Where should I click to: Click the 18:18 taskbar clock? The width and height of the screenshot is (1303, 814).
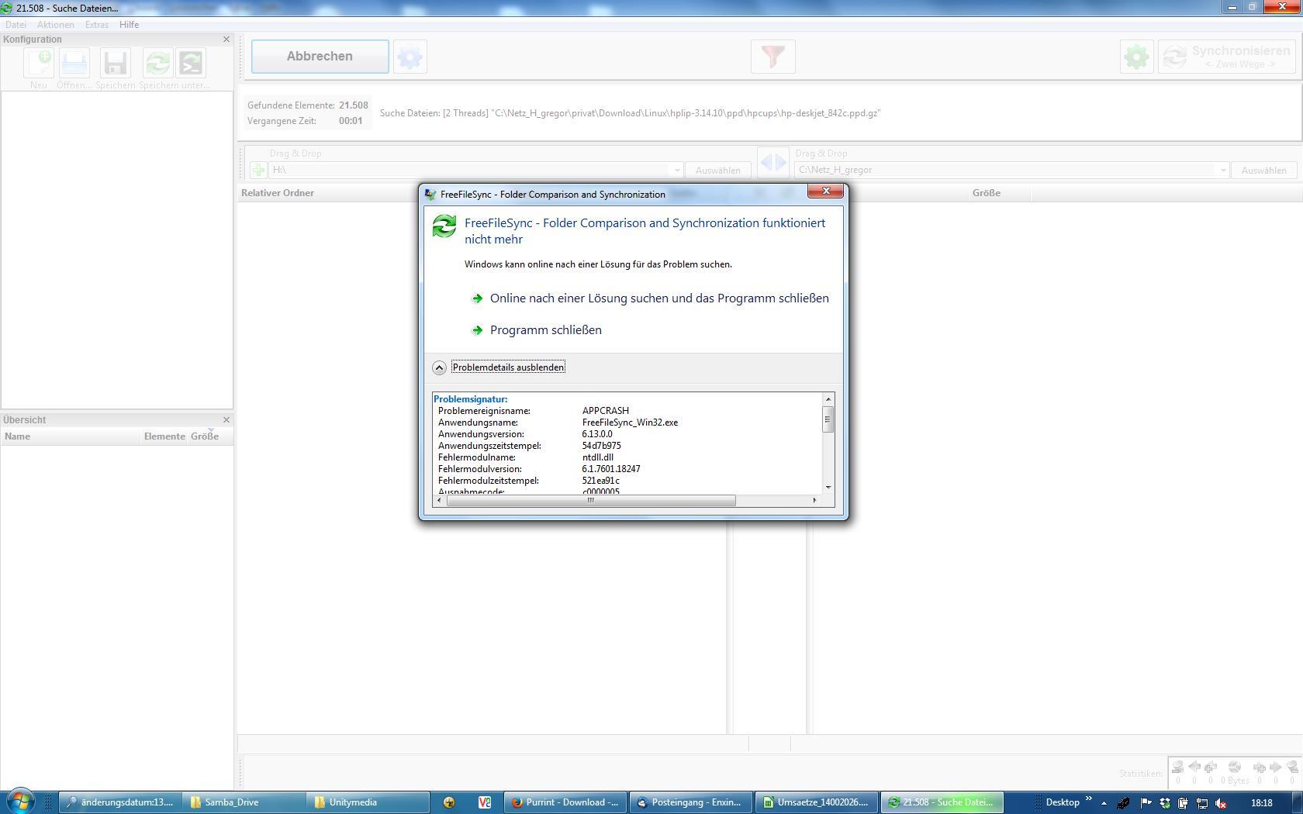pyautogui.click(x=1262, y=803)
